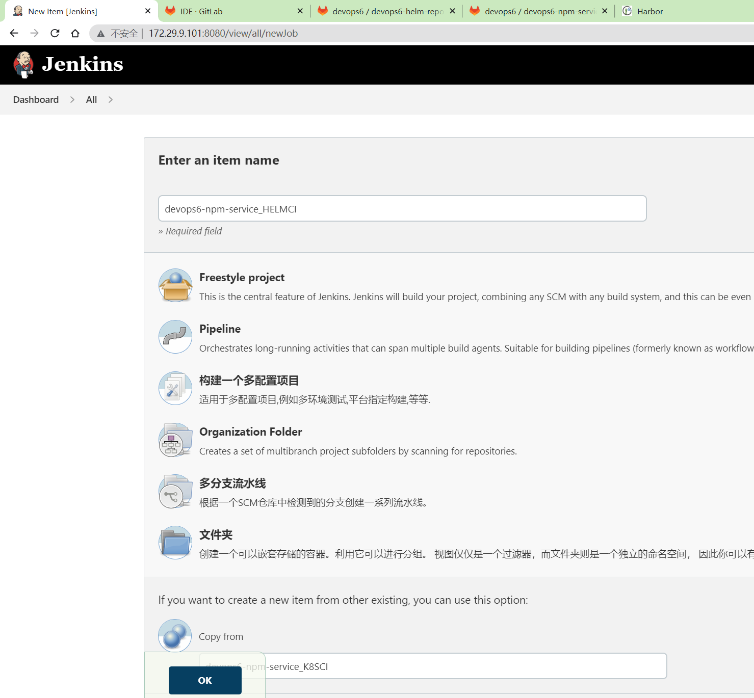Click the browser address bar URL
The image size is (754, 698).
(223, 33)
